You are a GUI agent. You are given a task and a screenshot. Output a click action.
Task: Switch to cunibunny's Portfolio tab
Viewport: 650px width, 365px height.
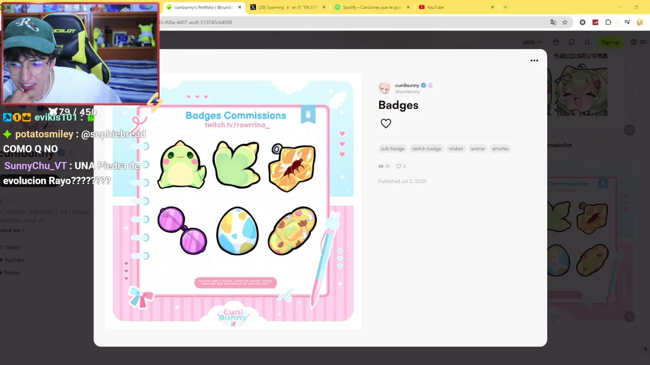203,7
